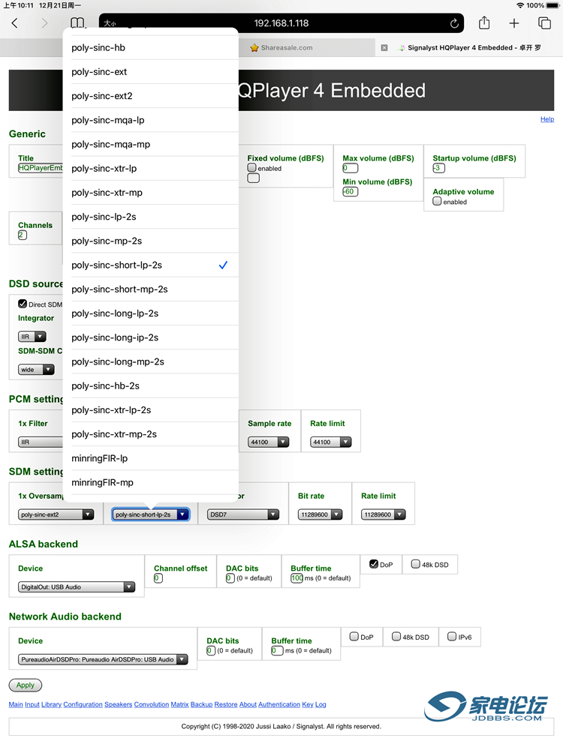This screenshot has width=563, height=750.
Task: Choose poly-sinc-ext from the list
Action: point(150,72)
